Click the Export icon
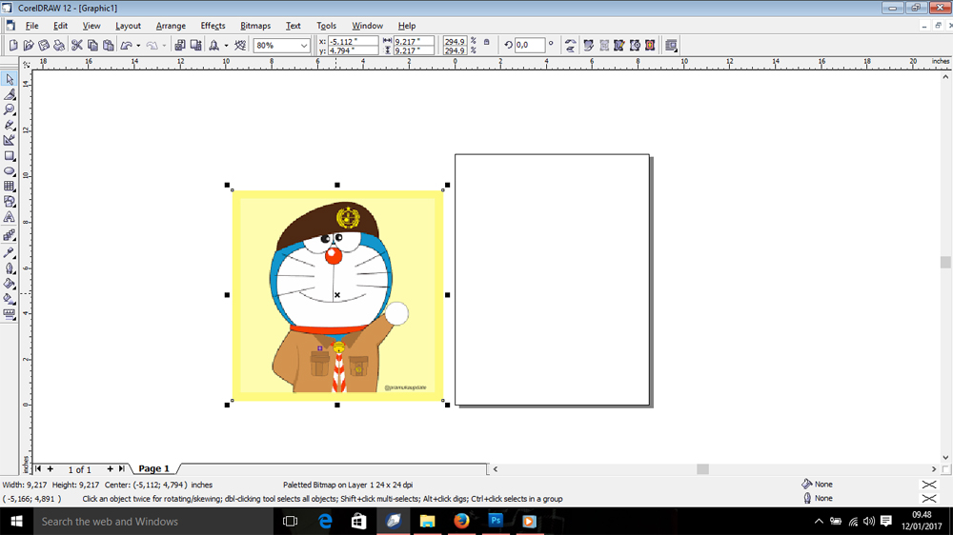953x535 pixels. [x=195, y=45]
